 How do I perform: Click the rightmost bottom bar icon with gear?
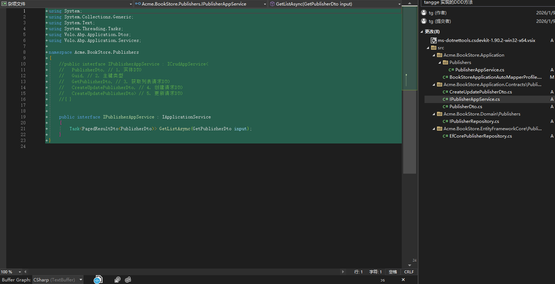point(128,280)
